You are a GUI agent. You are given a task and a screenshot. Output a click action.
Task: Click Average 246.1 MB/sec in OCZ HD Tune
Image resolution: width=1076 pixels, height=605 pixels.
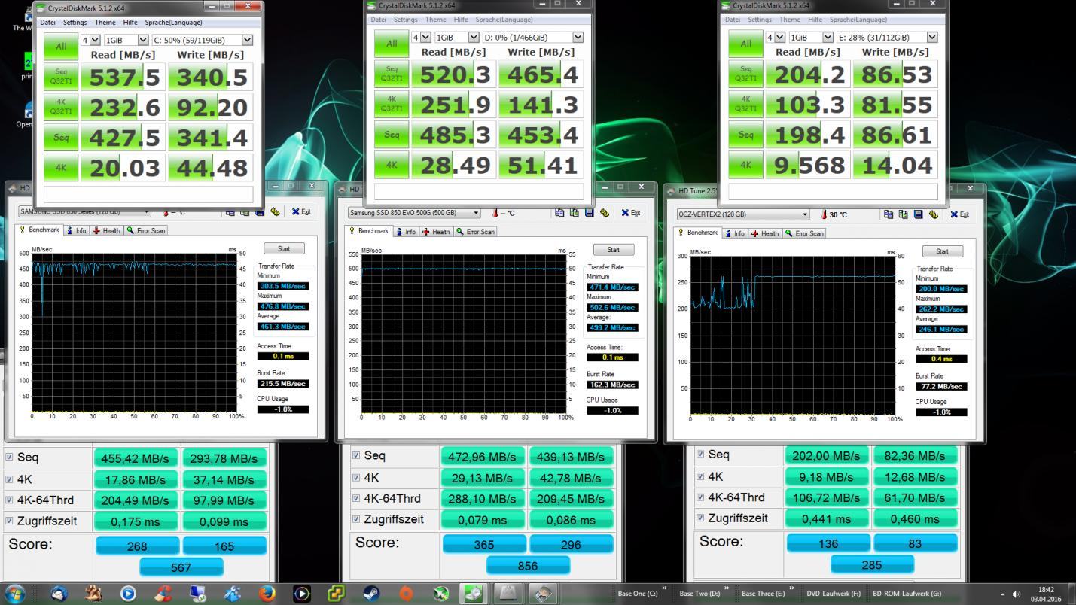pos(941,330)
